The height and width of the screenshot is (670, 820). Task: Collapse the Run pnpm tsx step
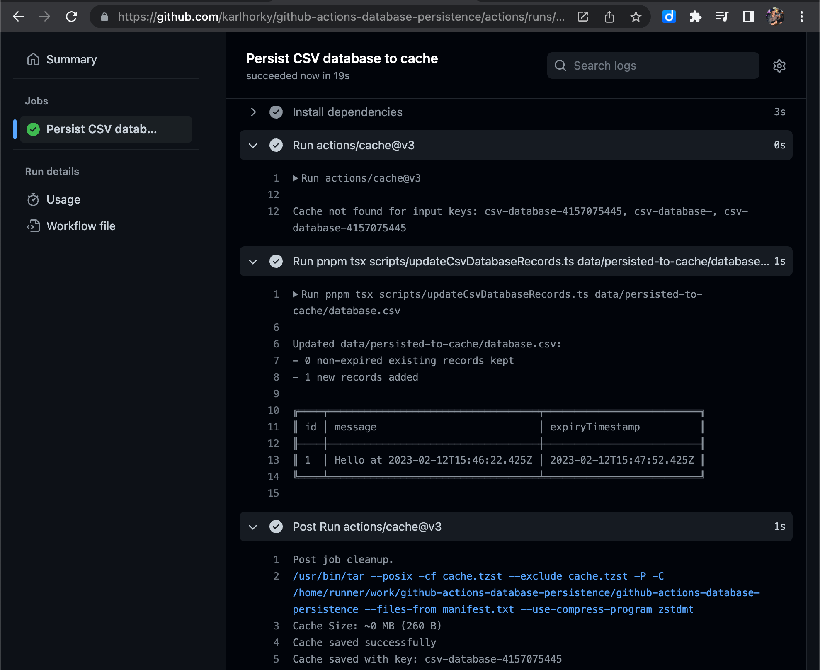coord(253,262)
